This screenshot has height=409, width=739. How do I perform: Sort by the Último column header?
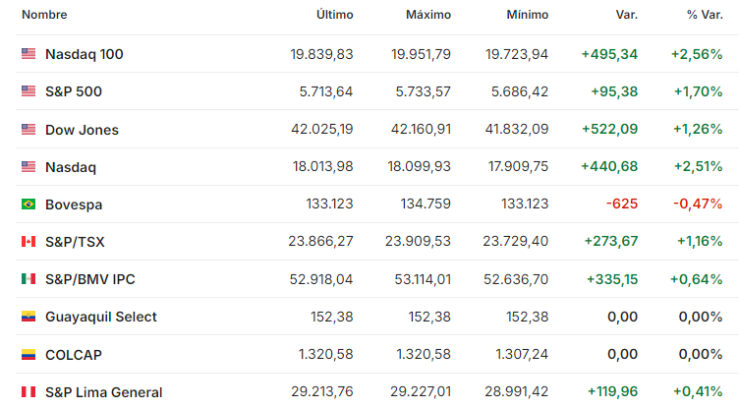click(335, 15)
